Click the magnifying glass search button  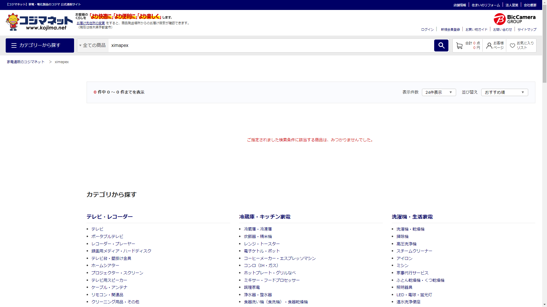(x=441, y=45)
